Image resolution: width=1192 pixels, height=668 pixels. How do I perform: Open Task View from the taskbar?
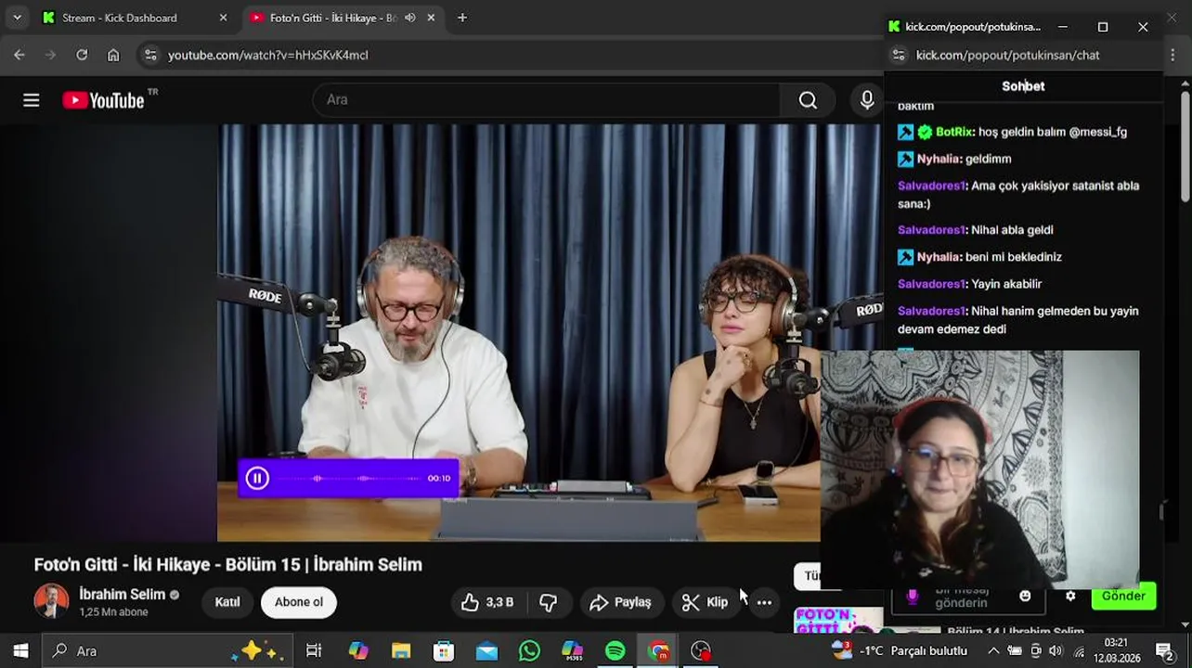314,650
